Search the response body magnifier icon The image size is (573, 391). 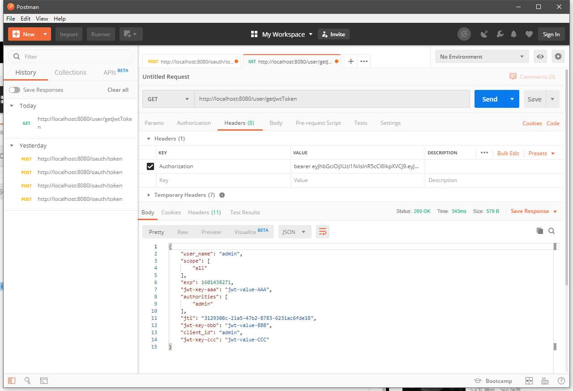(x=552, y=231)
